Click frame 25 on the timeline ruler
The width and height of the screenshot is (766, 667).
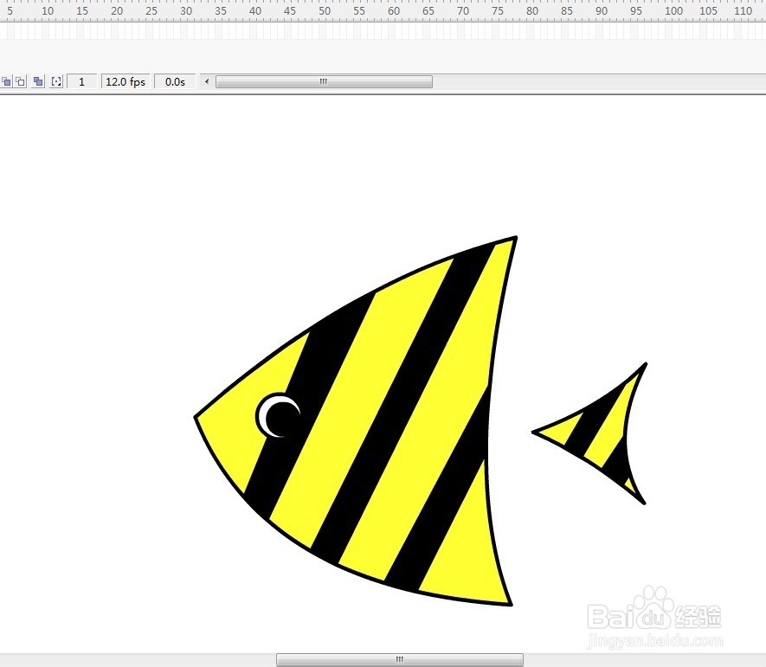151,10
